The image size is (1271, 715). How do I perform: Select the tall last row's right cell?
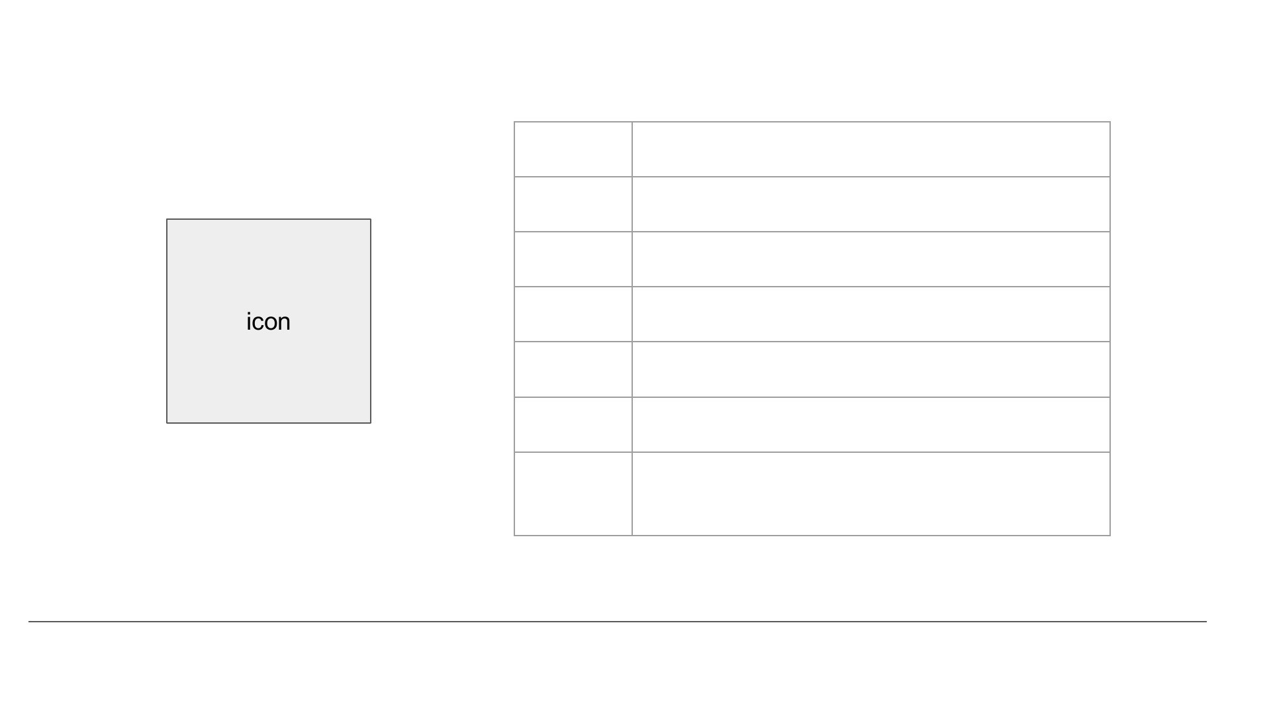coord(871,494)
